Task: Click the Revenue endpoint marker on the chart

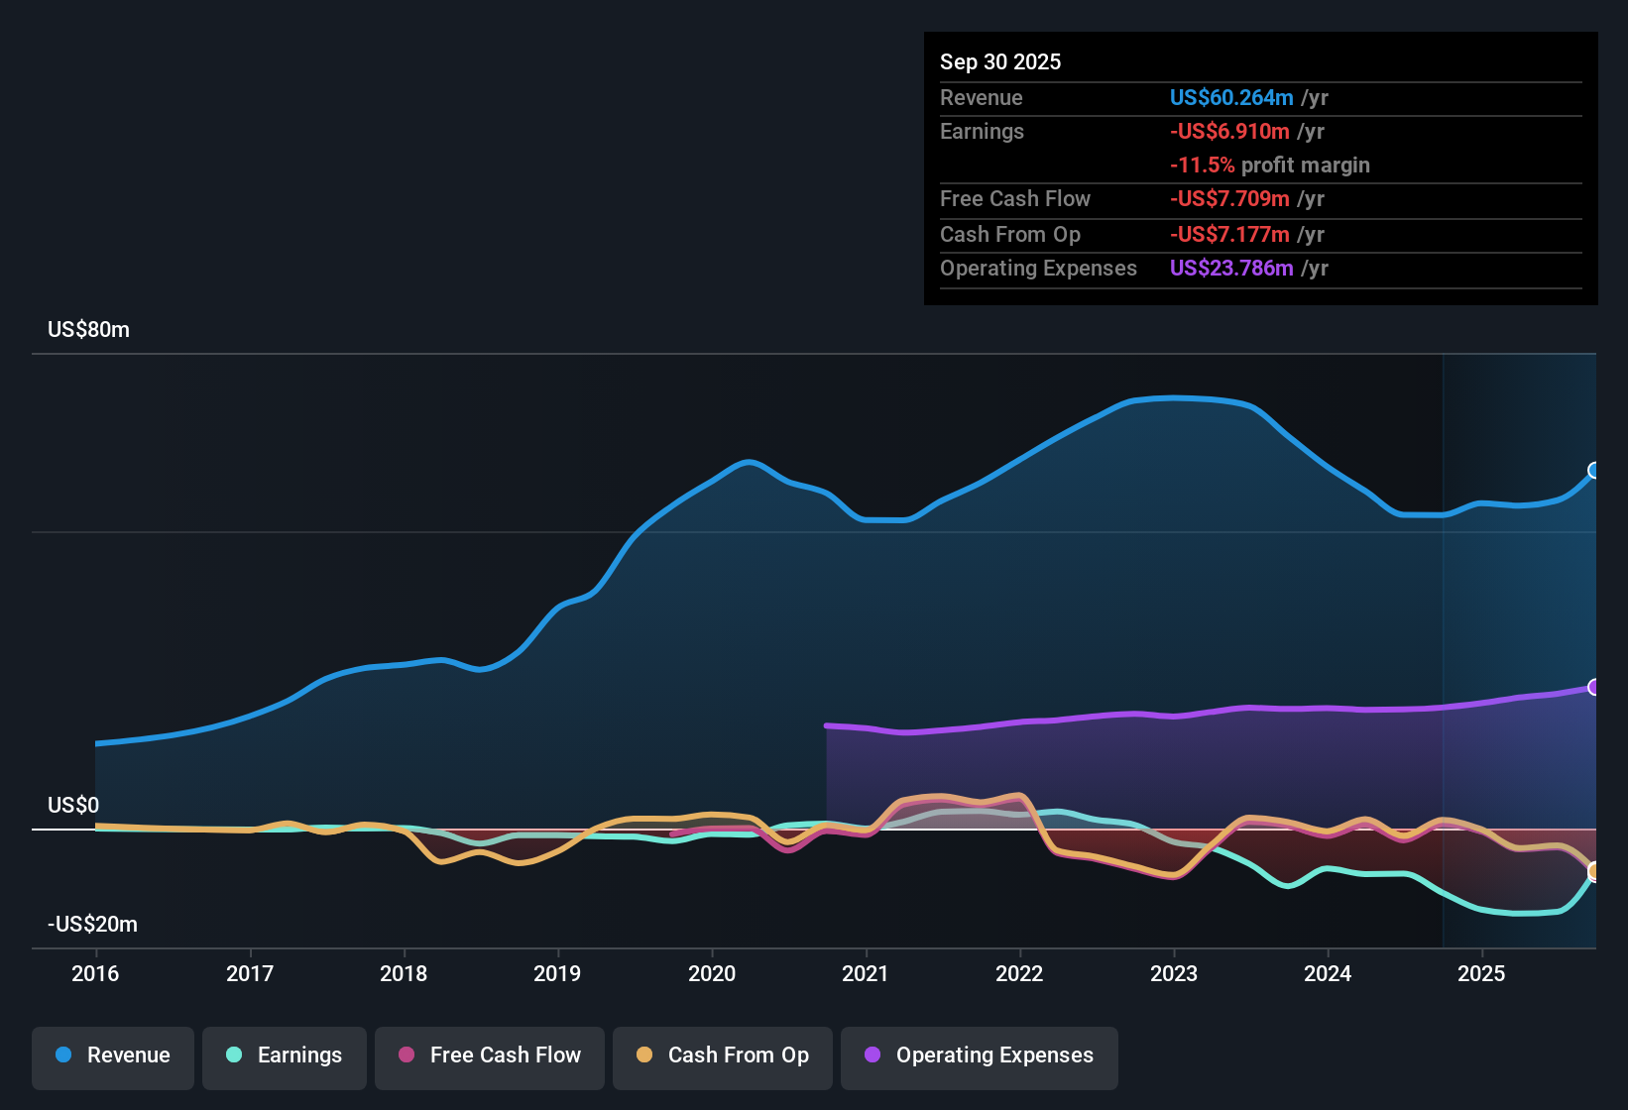Action: point(1594,470)
